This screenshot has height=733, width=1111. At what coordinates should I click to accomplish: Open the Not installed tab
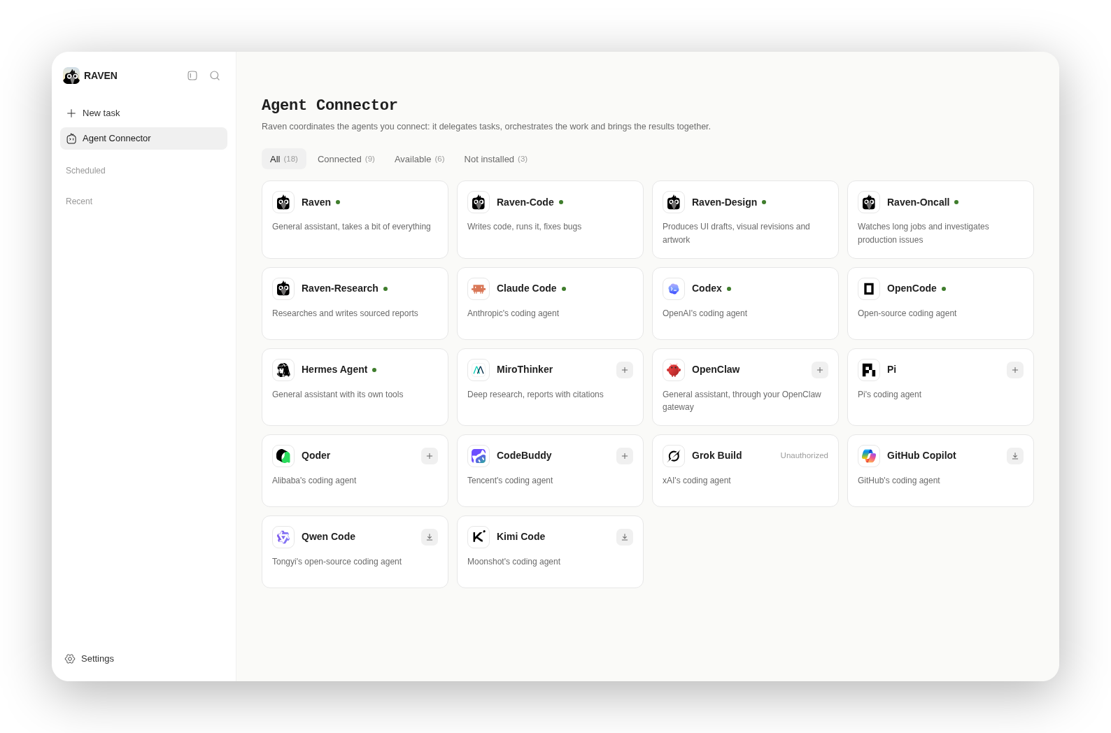pos(496,159)
